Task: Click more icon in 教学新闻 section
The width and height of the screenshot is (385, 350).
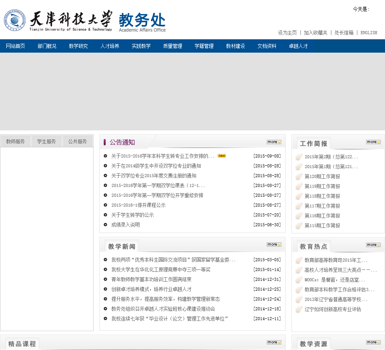Action: pyautogui.click(x=274, y=245)
